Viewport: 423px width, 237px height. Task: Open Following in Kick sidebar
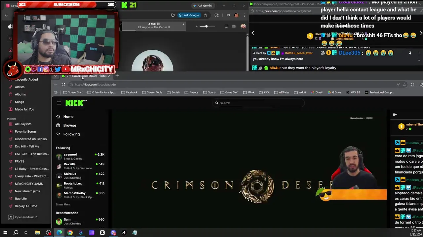pyautogui.click(x=68, y=134)
